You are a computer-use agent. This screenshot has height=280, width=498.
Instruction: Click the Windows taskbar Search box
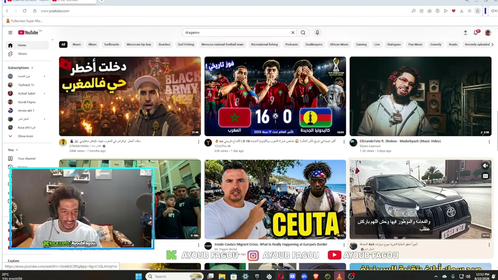[x=174, y=276]
